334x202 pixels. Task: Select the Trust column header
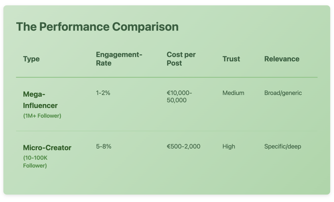coord(231,59)
